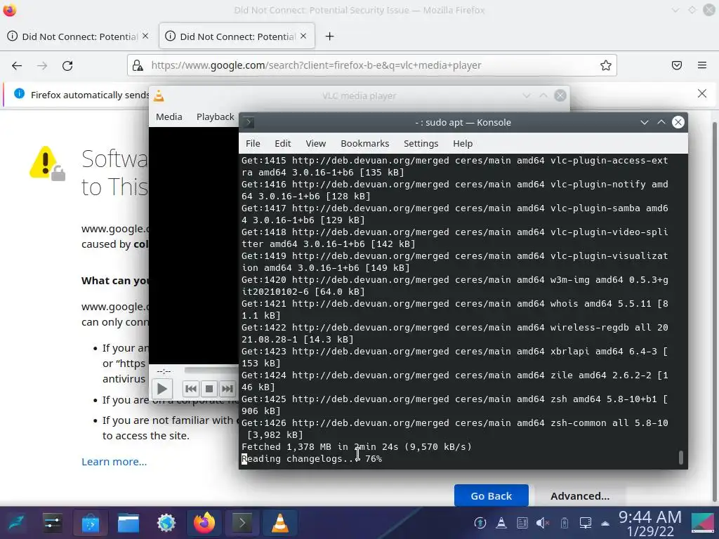Click the updates indicator in system tray
The width and height of the screenshot is (719, 539).
point(480,523)
